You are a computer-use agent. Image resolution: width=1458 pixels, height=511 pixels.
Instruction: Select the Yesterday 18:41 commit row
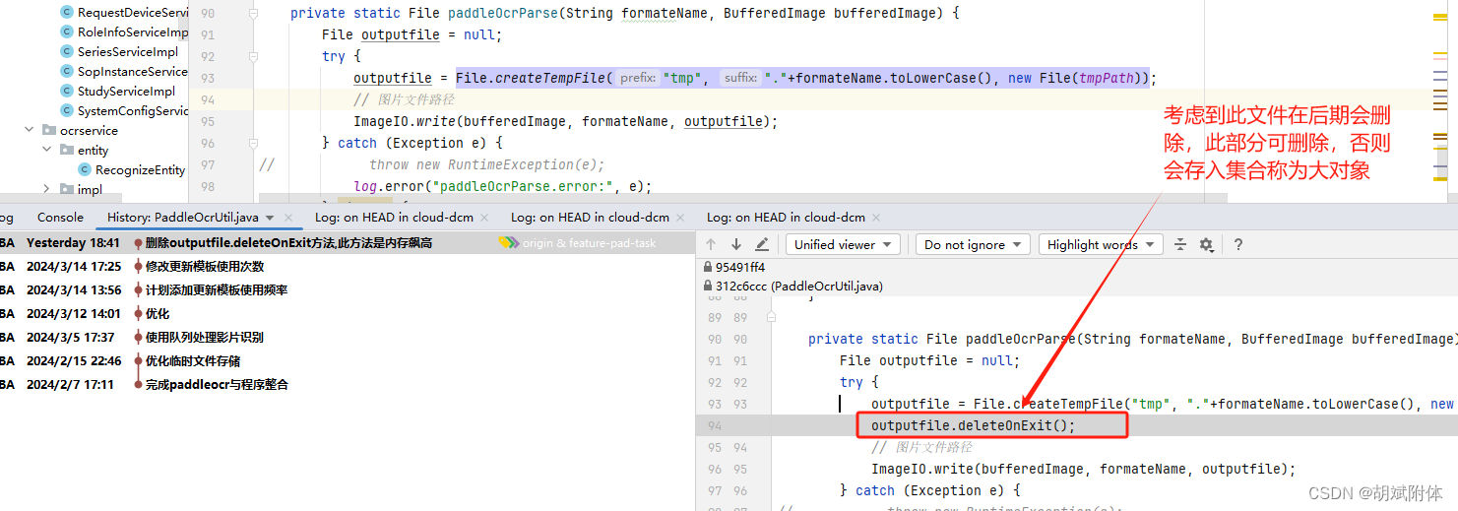click(x=348, y=242)
